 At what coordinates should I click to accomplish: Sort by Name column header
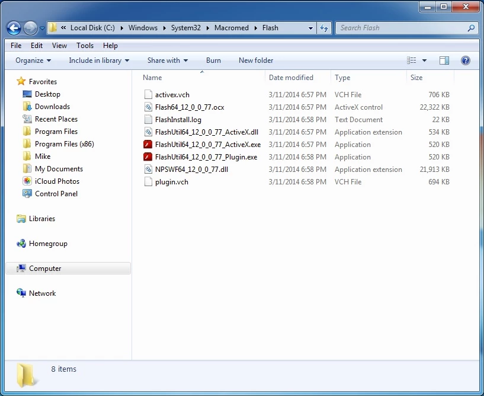click(152, 78)
